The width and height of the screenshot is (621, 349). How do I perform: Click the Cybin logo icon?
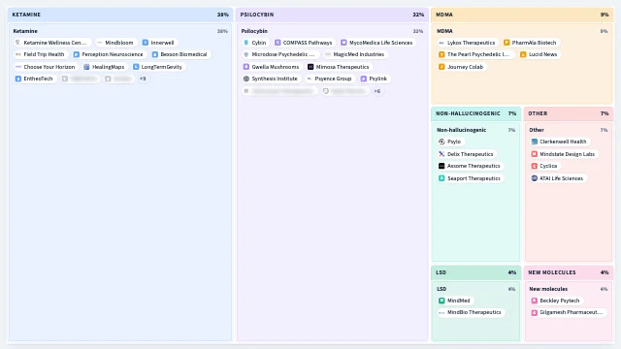[x=246, y=43]
